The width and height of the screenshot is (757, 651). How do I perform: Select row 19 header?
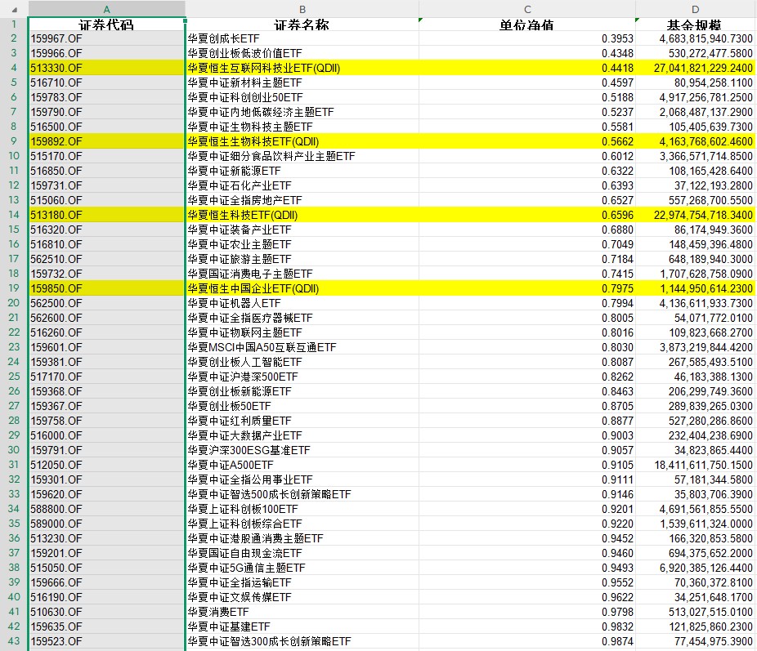click(x=14, y=288)
